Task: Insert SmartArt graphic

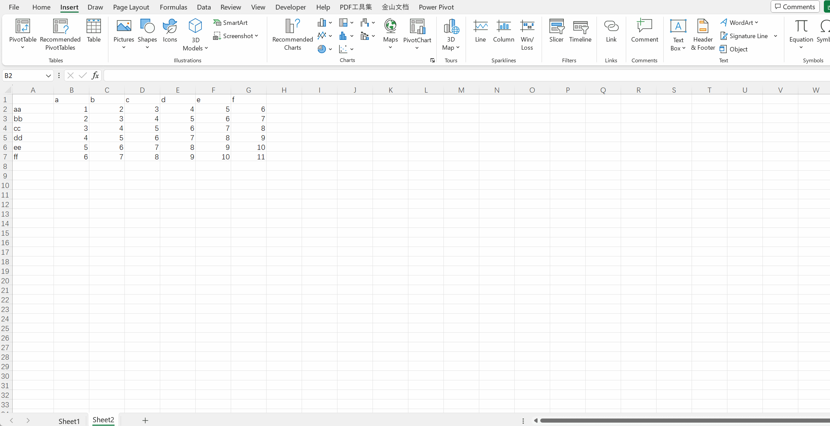Action: click(x=231, y=22)
